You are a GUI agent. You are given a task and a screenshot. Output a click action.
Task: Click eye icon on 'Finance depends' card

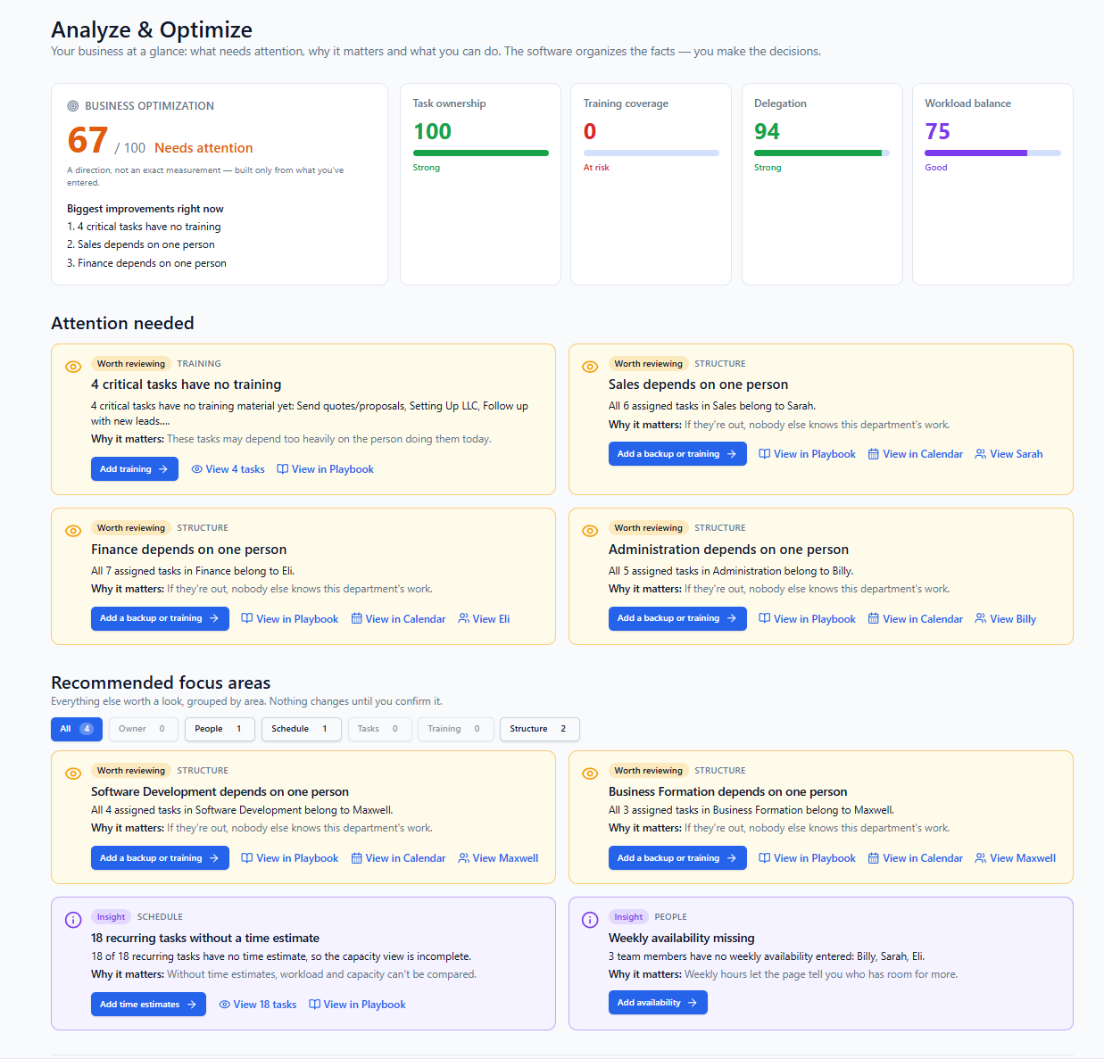click(x=74, y=531)
